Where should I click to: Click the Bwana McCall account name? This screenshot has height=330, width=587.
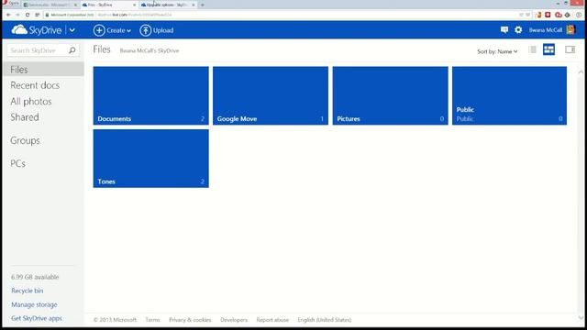point(546,30)
